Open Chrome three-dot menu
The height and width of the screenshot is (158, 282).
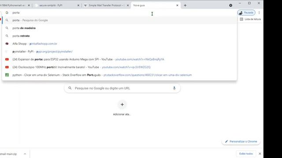click(x=259, y=13)
